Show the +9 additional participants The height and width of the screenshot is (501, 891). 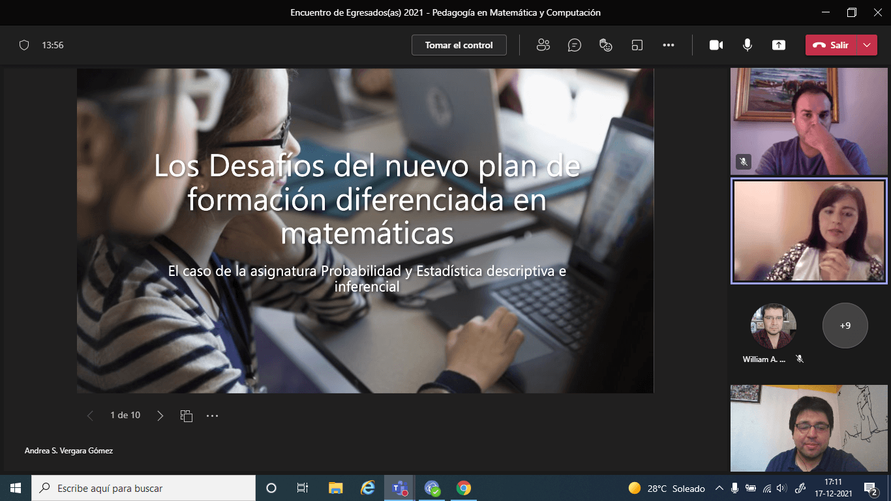[845, 325]
